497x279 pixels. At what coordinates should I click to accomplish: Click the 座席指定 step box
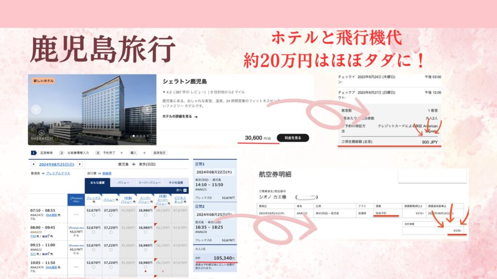[x=159, y=153]
